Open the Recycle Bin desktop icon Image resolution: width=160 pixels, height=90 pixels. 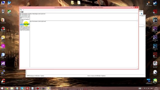click(x=3, y=12)
